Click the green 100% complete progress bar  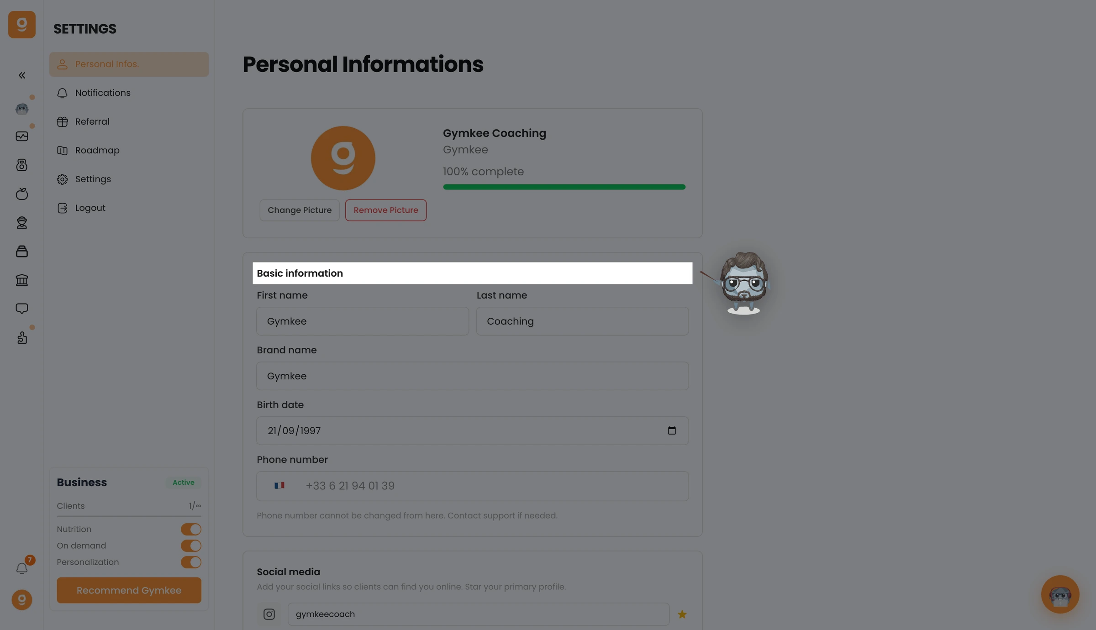click(x=564, y=187)
